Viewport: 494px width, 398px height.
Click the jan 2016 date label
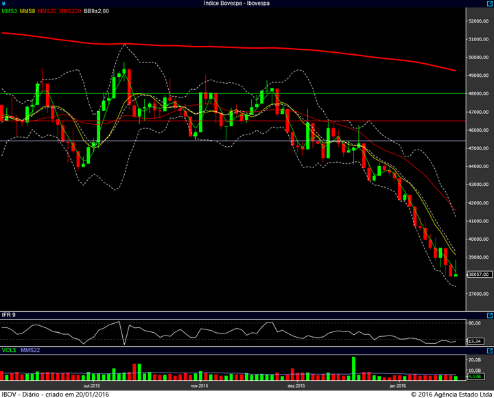tap(397, 386)
